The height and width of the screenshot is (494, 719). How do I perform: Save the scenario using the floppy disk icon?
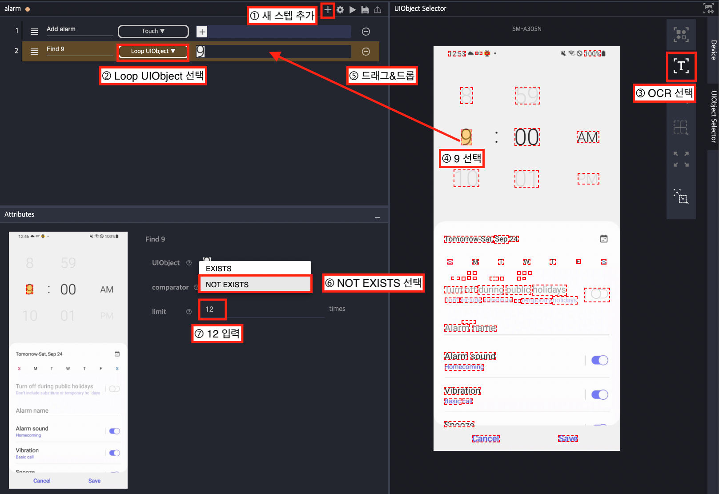tap(365, 10)
